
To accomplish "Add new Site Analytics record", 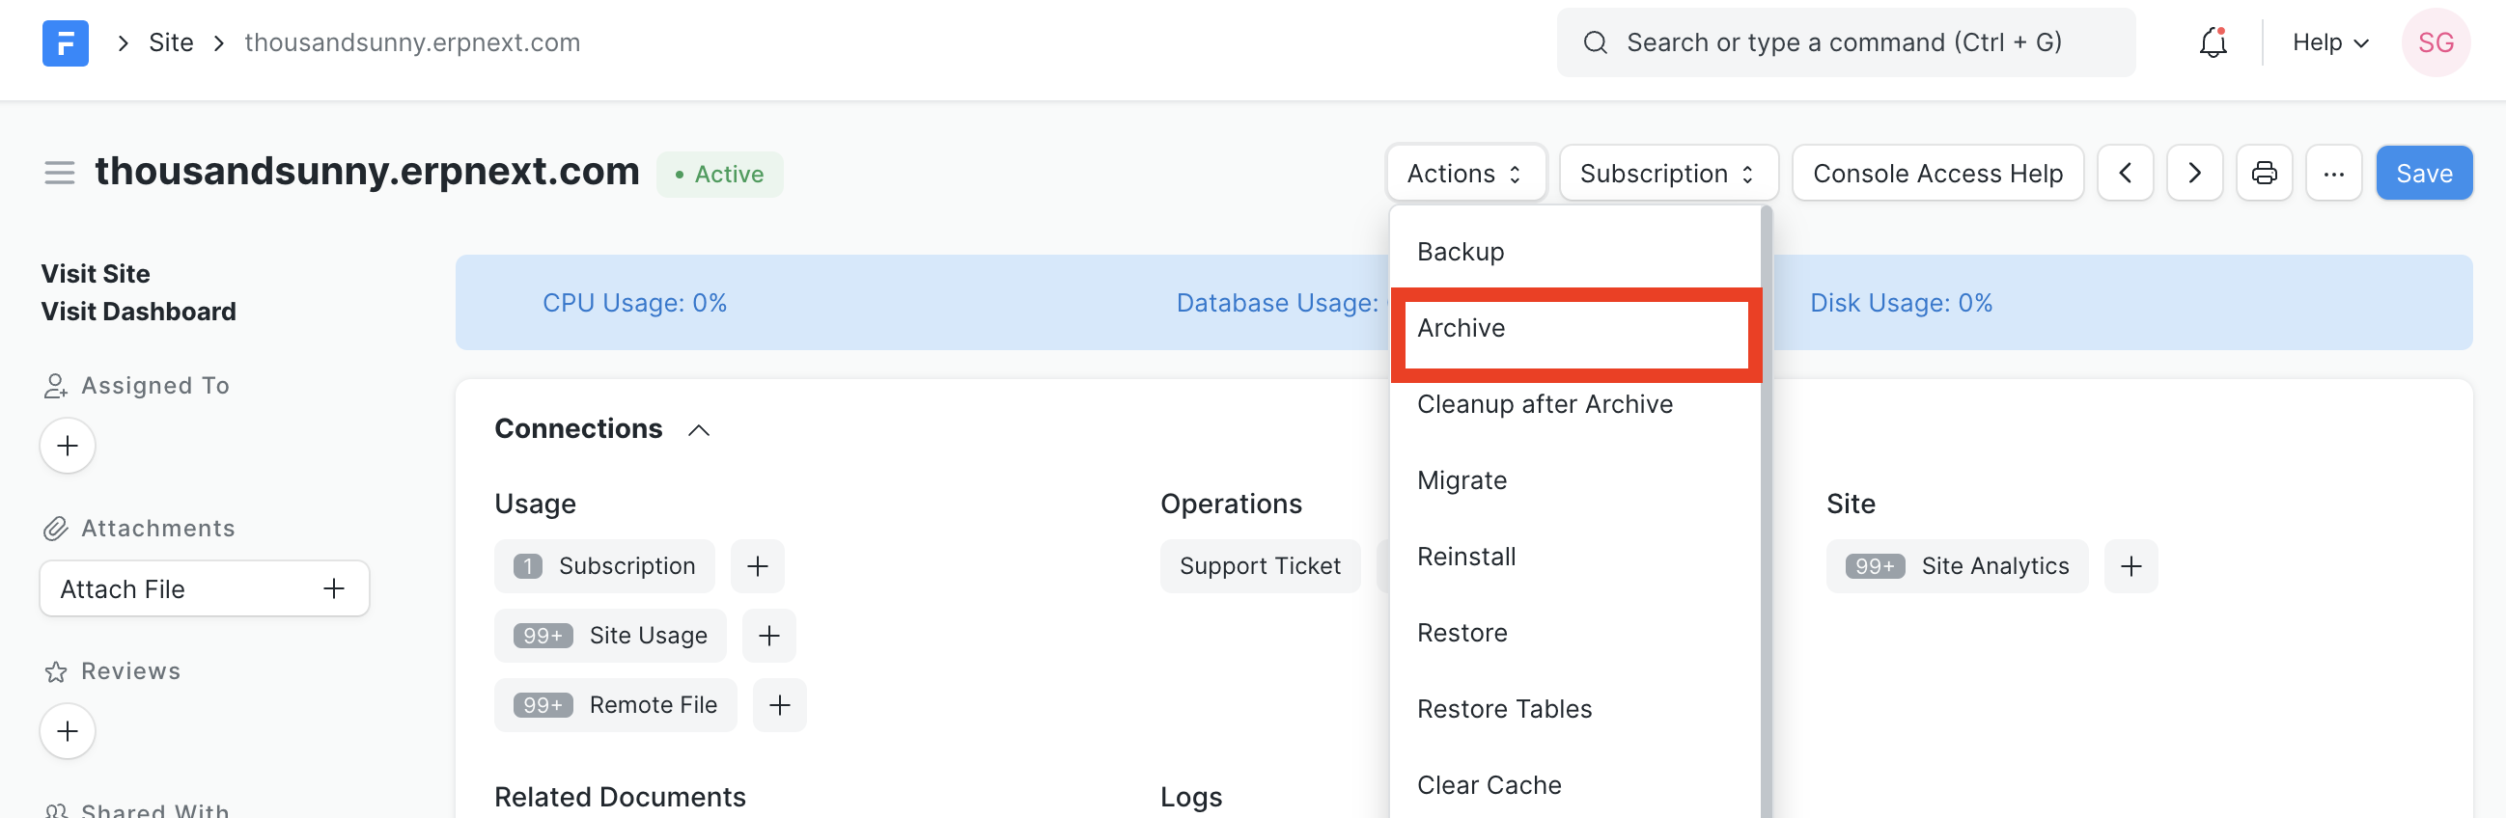I will pyautogui.click(x=2130, y=566).
